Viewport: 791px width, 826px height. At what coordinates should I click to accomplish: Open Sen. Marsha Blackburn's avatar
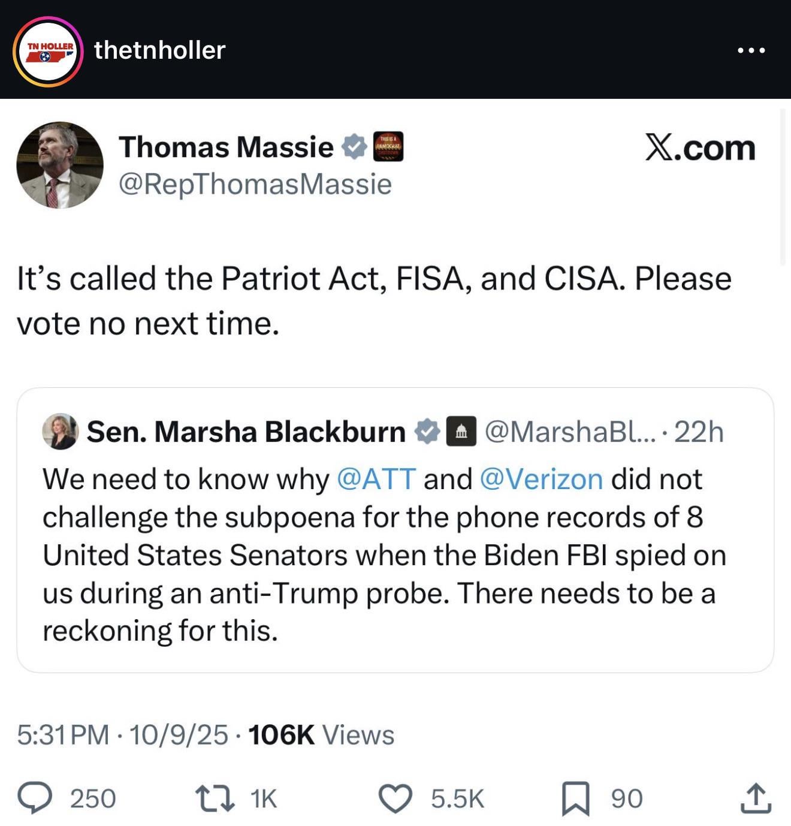pos(60,432)
